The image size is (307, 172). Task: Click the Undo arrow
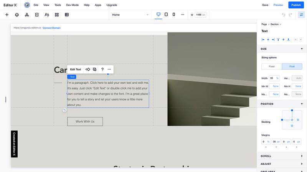(x=284, y=15)
